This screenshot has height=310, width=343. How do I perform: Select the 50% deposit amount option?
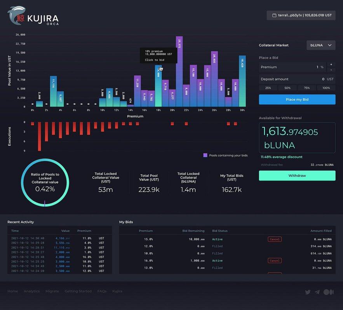[x=287, y=88]
